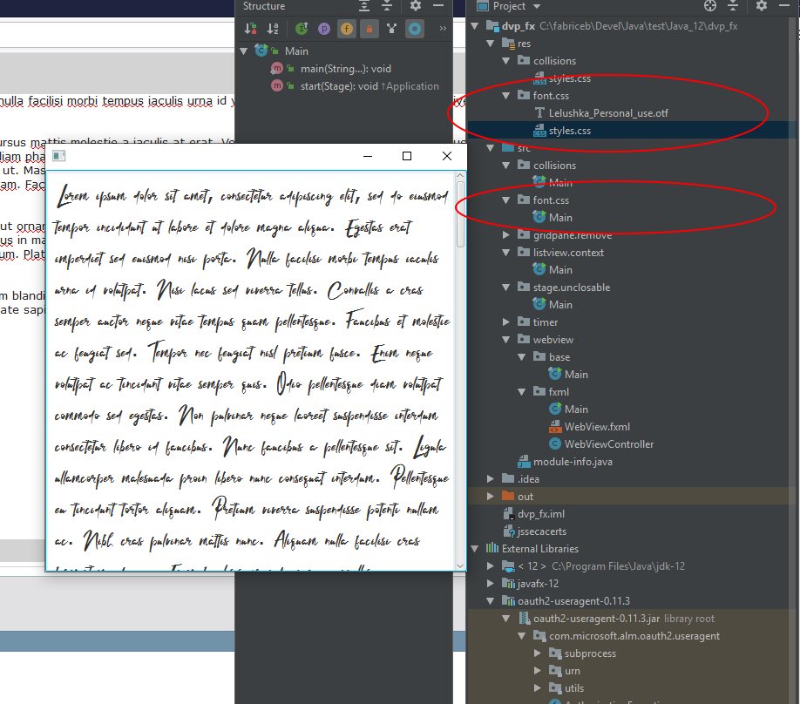Open module-info.java file
The image size is (800, 704).
click(573, 462)
